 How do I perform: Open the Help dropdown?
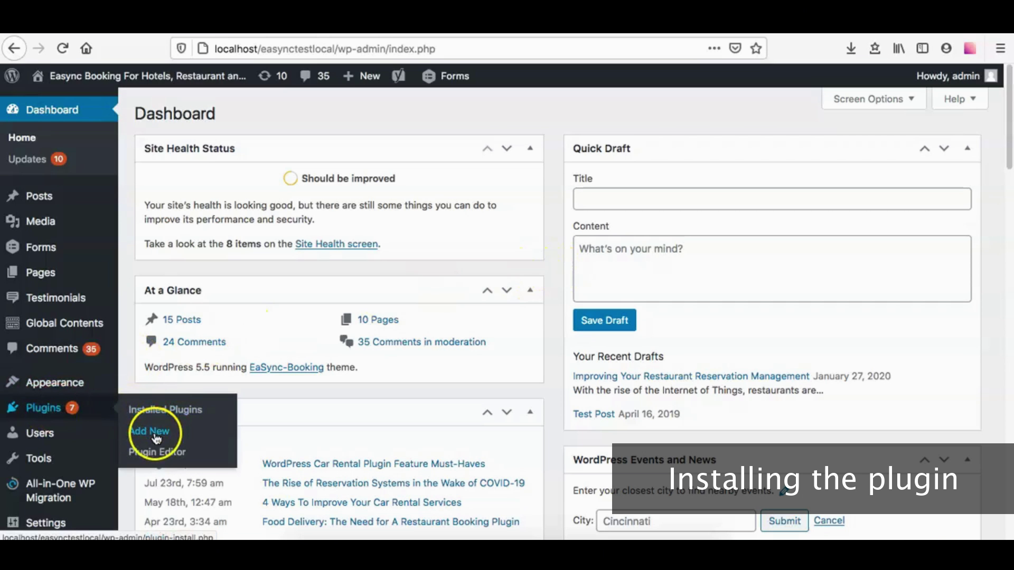tap(959, 99)
